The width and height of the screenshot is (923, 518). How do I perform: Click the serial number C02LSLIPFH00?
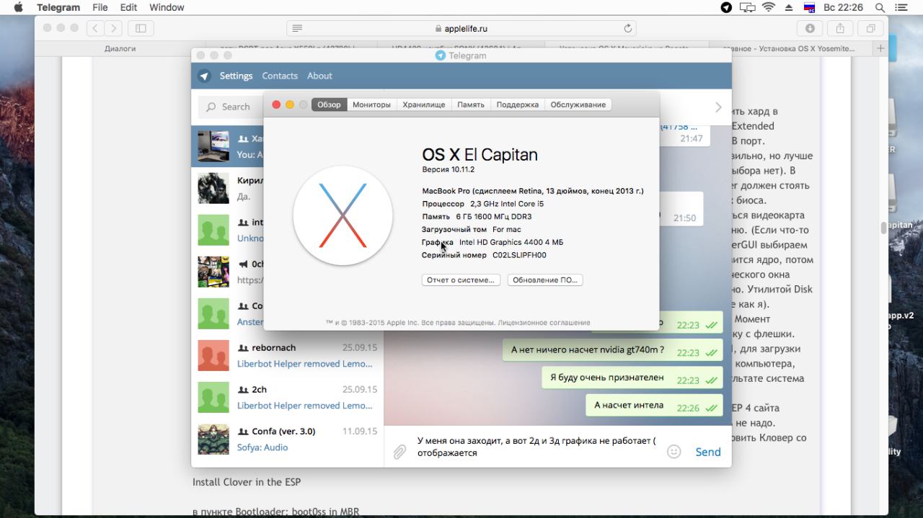tap(519, 255)
